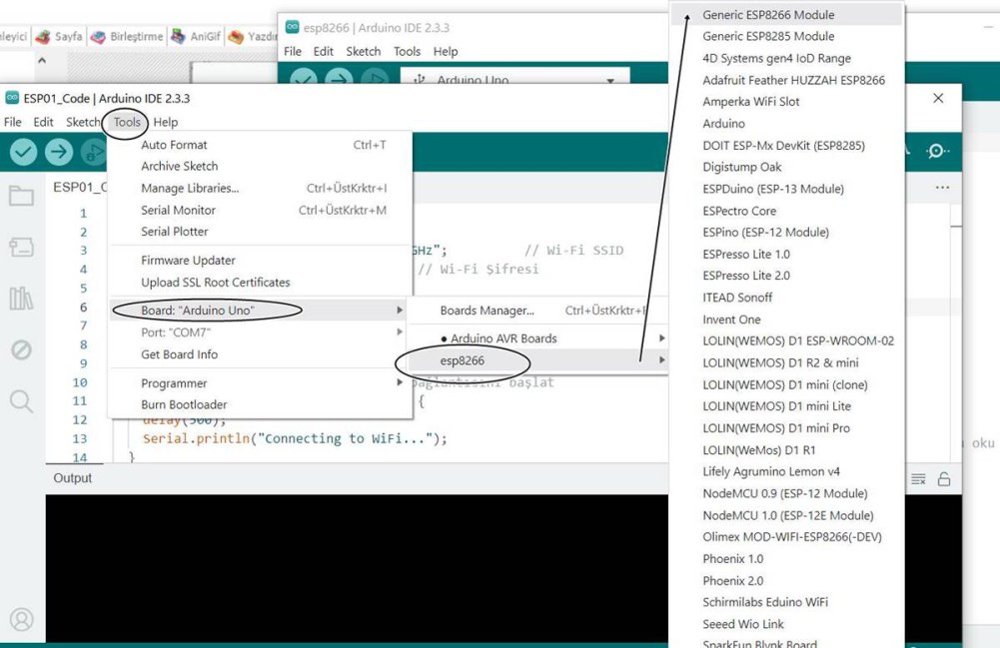Open the File menu in ESP01_Code window
1000x648 pixels.
pos(13,122)
